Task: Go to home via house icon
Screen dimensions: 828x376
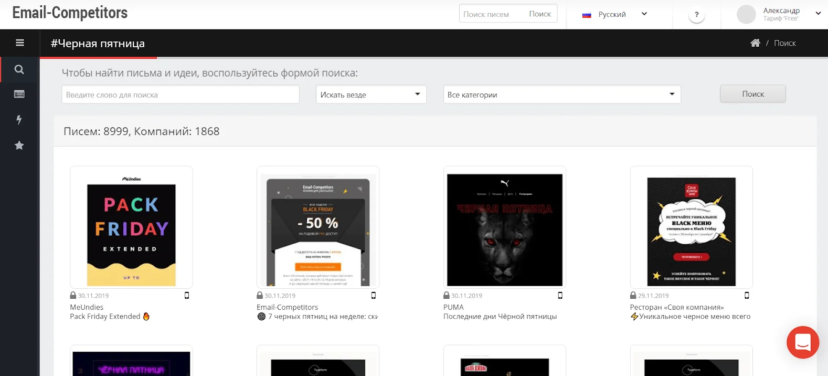Action: point(755,43)
